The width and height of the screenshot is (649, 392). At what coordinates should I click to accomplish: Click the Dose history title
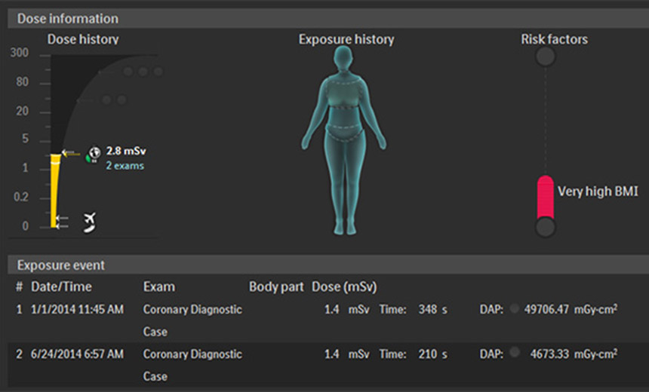pyautogui.click(x=83, y=39)
